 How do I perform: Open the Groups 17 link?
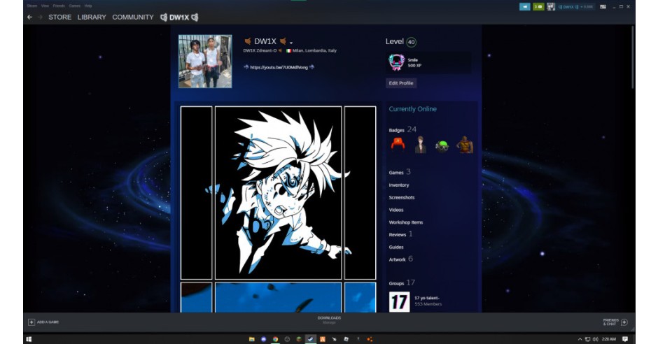[402, 283]
